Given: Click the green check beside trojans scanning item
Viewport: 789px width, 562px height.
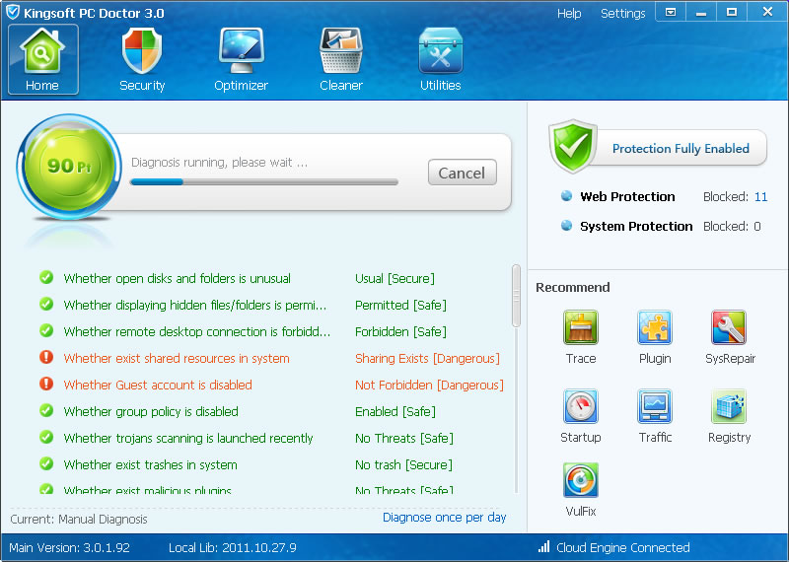Looking at the screenshot, I should [x=46, y=437].
